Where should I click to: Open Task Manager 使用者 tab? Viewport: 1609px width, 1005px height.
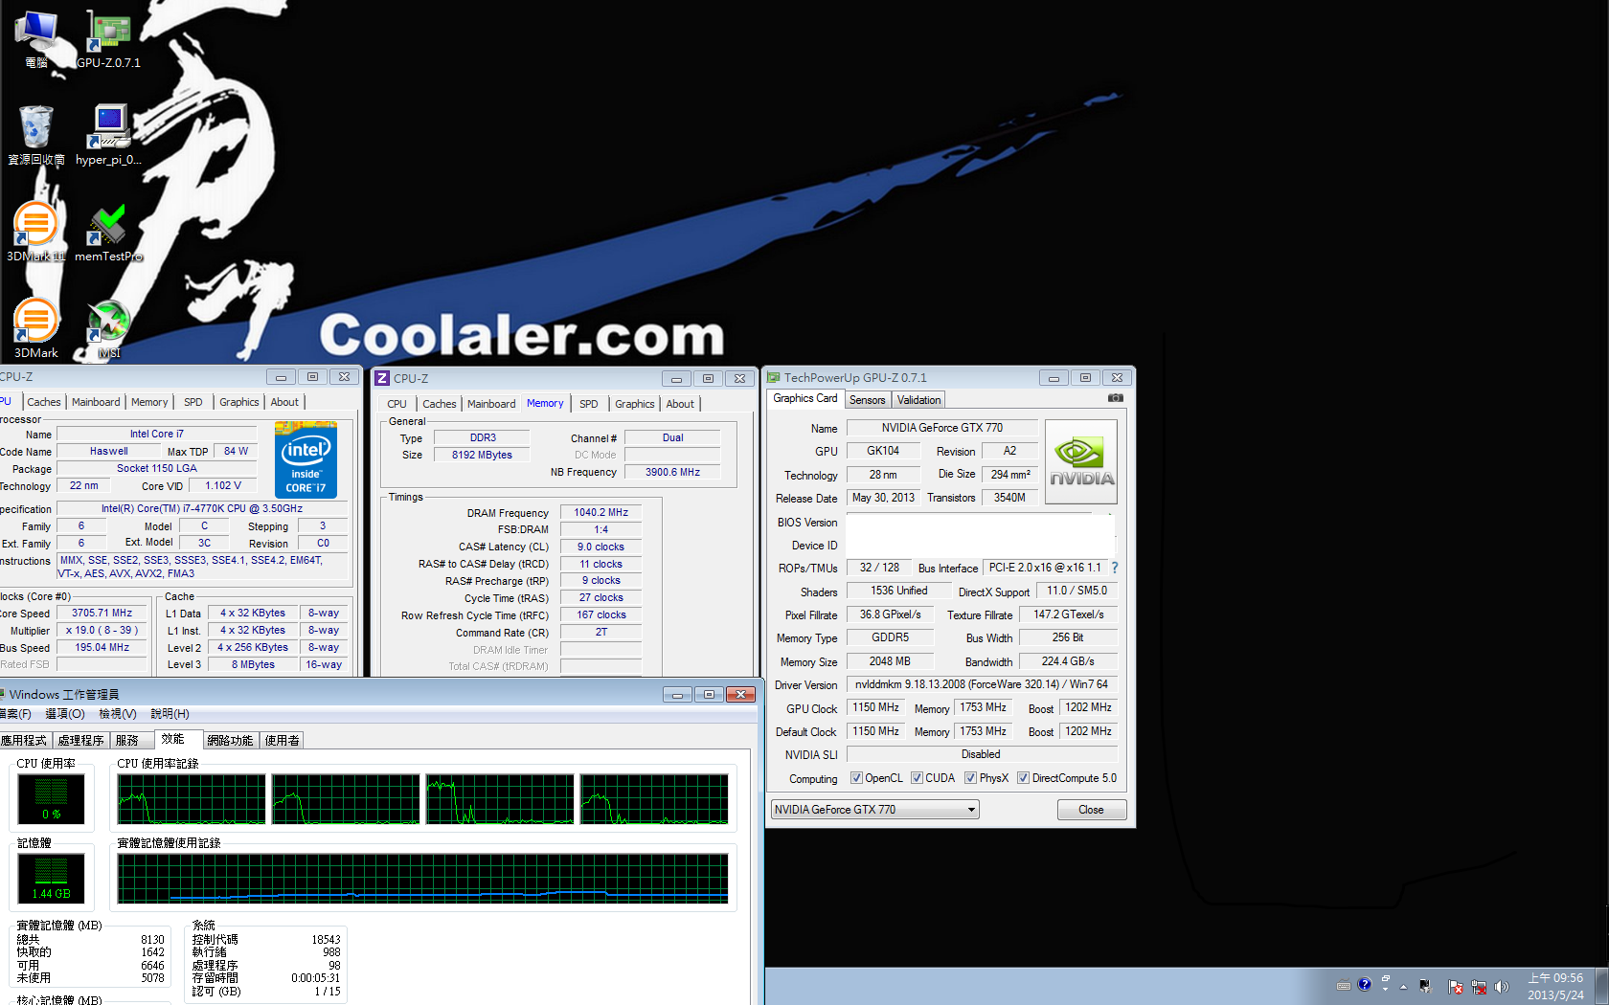click(x=283, y=741)
